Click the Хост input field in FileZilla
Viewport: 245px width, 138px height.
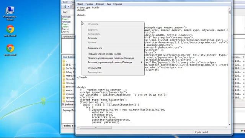click(72, 12)
